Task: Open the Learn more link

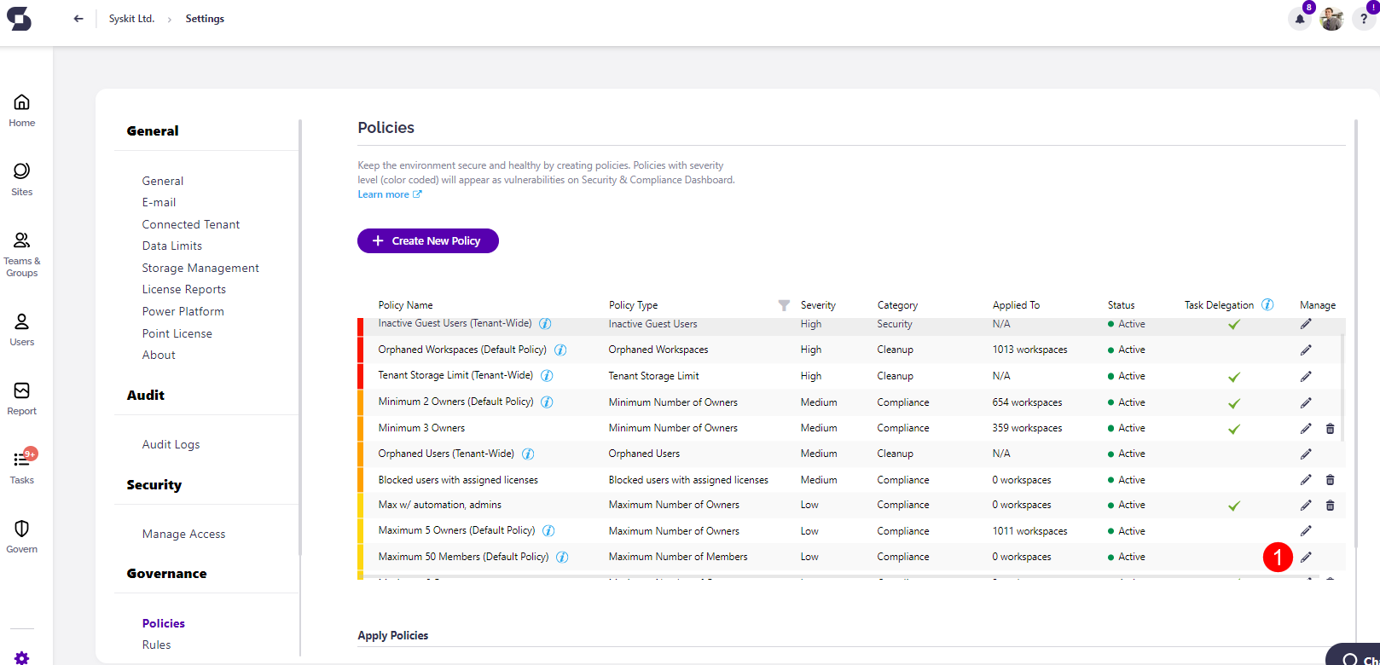Action: [x=390, y=194]
